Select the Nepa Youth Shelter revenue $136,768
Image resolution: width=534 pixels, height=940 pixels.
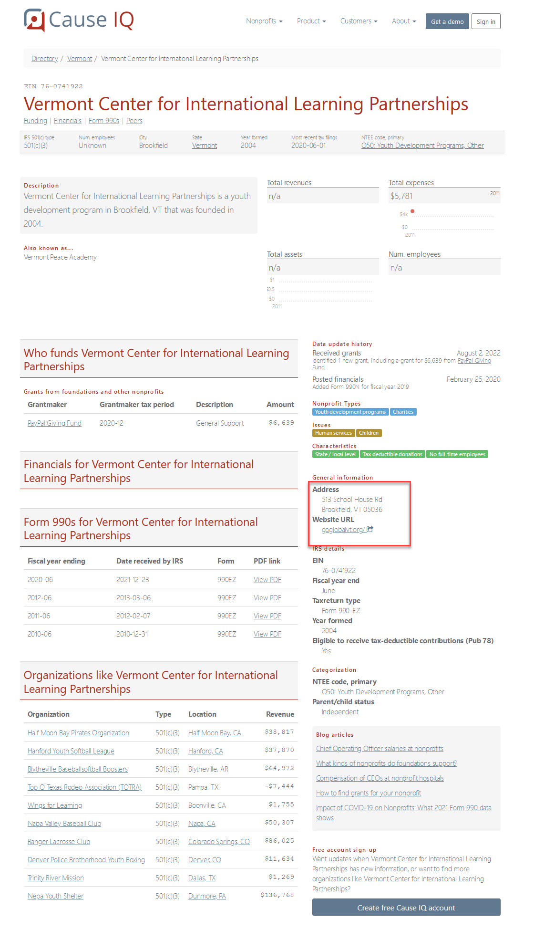click(x=277, y=895)
